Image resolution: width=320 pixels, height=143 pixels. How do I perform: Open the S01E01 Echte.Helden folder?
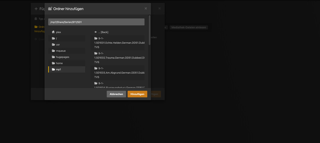click(118, 43)
